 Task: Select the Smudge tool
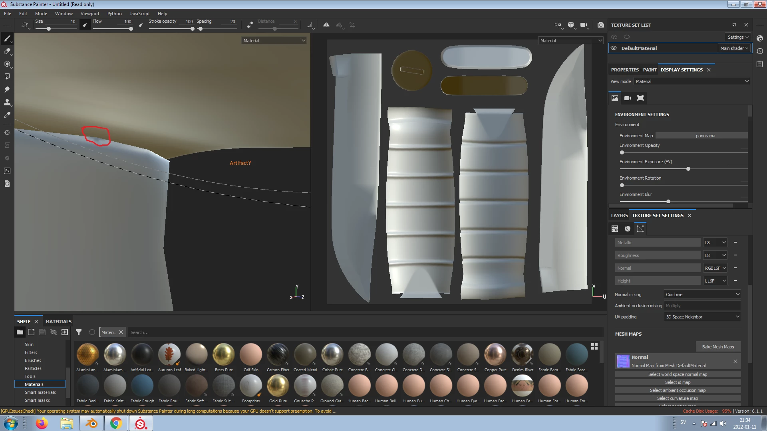click(x=7, y=89)
